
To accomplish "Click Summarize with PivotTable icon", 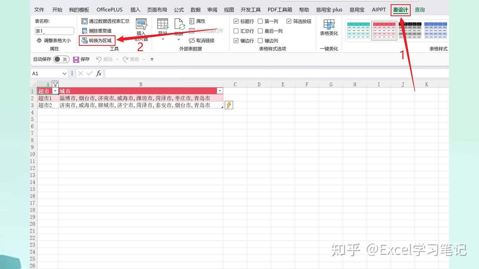I will pos(84,21).
